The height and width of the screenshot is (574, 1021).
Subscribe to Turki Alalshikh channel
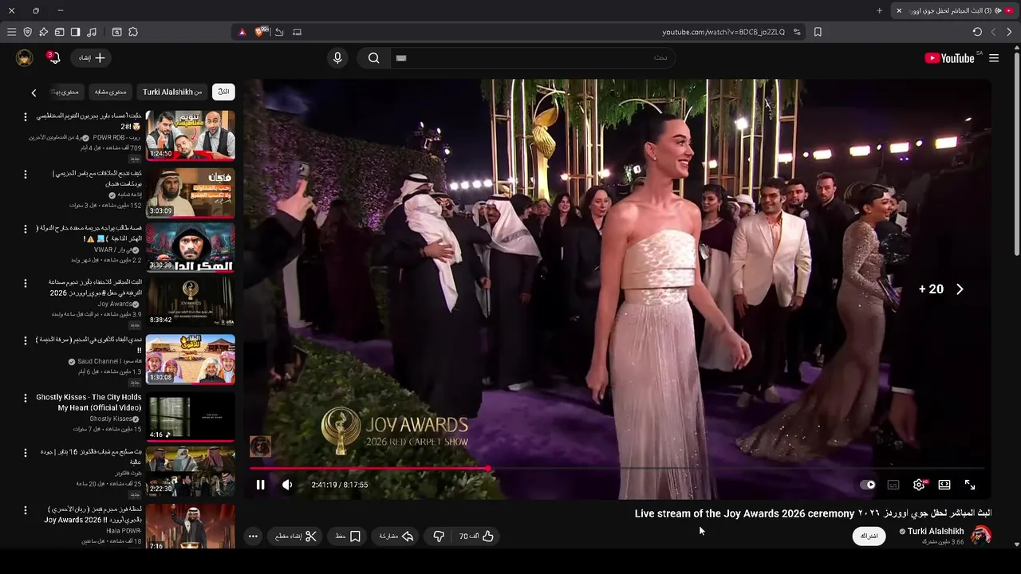coord(869,536)
